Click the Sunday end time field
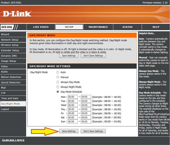This screenshot has height=145, width=170. click(86, 122)
